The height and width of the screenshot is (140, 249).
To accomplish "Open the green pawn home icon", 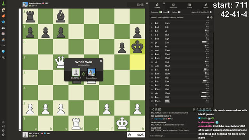I will [3, 3].
